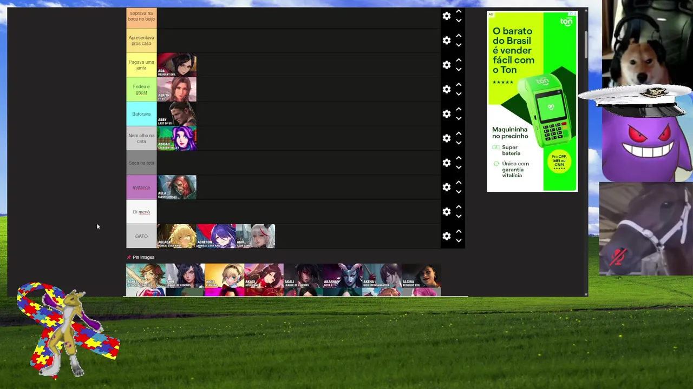
Task: Open settings gear for 'soprava na boca no beijo' row
Action: 447,16
